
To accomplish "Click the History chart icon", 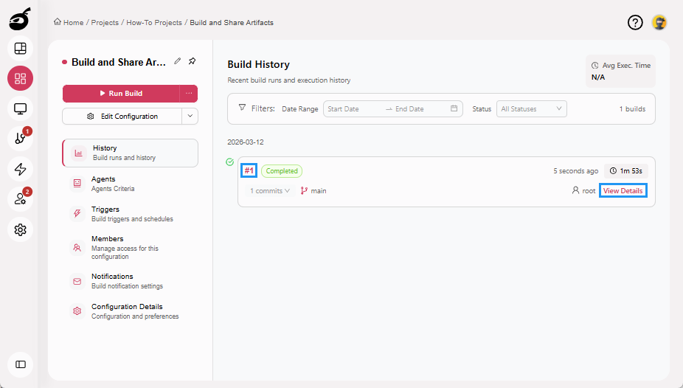I will (x=78, y=153).
